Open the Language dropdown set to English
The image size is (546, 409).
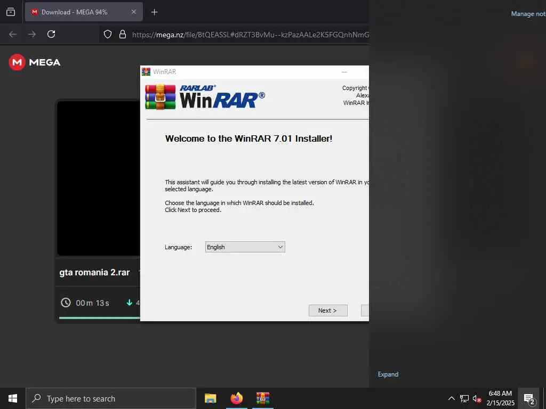click(245, 247)
